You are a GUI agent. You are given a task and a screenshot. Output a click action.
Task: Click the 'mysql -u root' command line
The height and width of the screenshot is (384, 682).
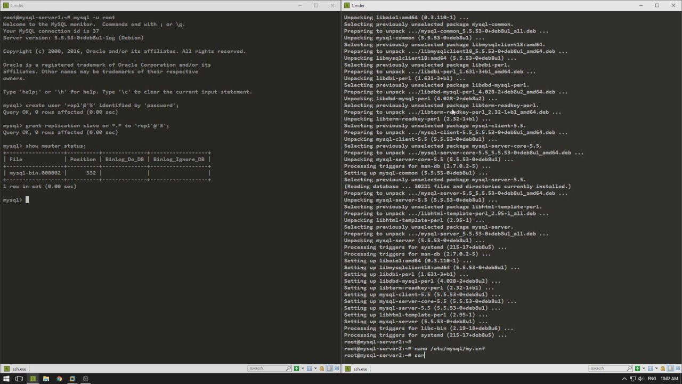pos(93,18)
